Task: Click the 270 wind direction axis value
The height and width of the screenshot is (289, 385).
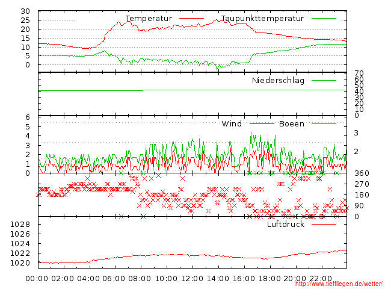Action: 362,184
